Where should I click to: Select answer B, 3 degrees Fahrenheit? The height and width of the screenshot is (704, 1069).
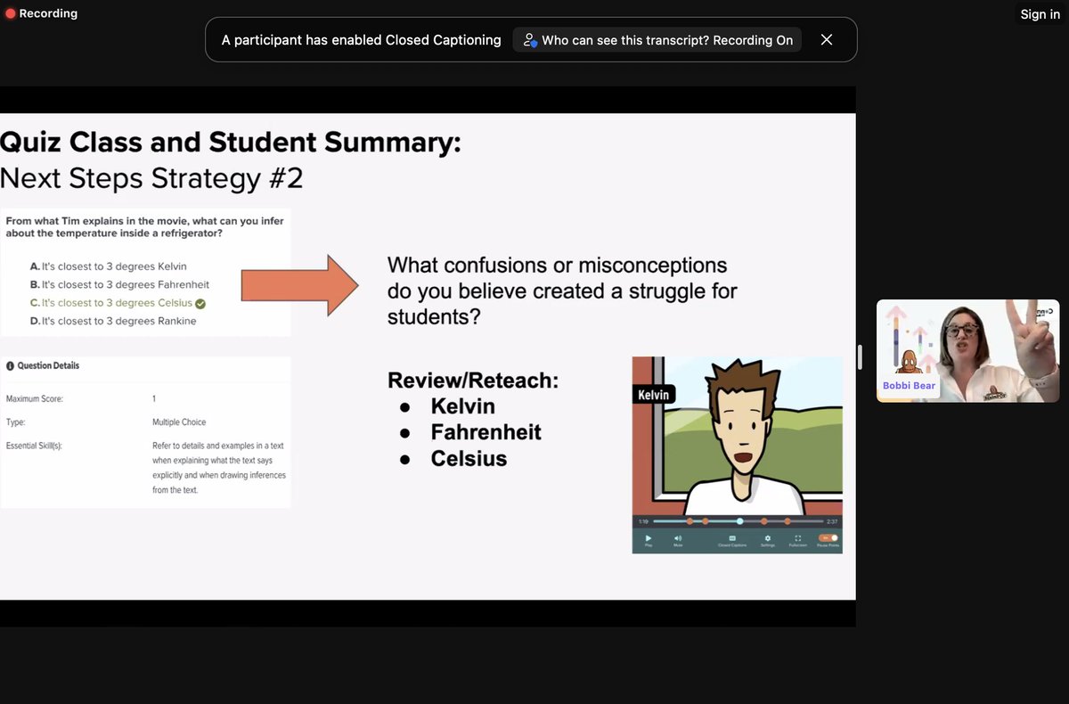coord(118,284)
